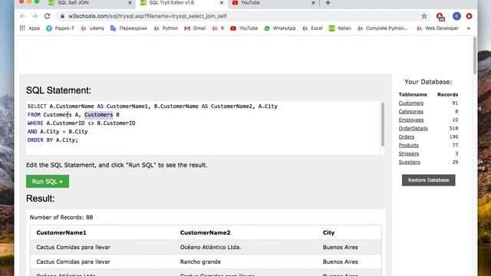Open the OrderDetails table link
The height and width of the screenshot is (276, 491).
pos(413,128)
